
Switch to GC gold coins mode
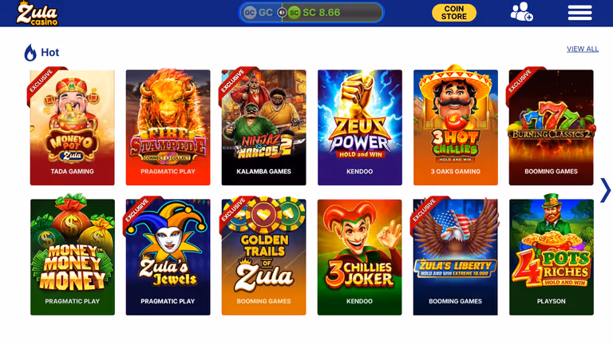tap(259, 13)
